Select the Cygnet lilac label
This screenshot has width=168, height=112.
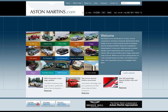click(x=33, y=73)
